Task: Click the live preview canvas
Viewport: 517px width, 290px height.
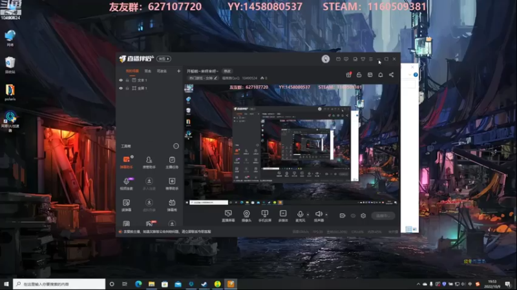Action: point(292,145)
